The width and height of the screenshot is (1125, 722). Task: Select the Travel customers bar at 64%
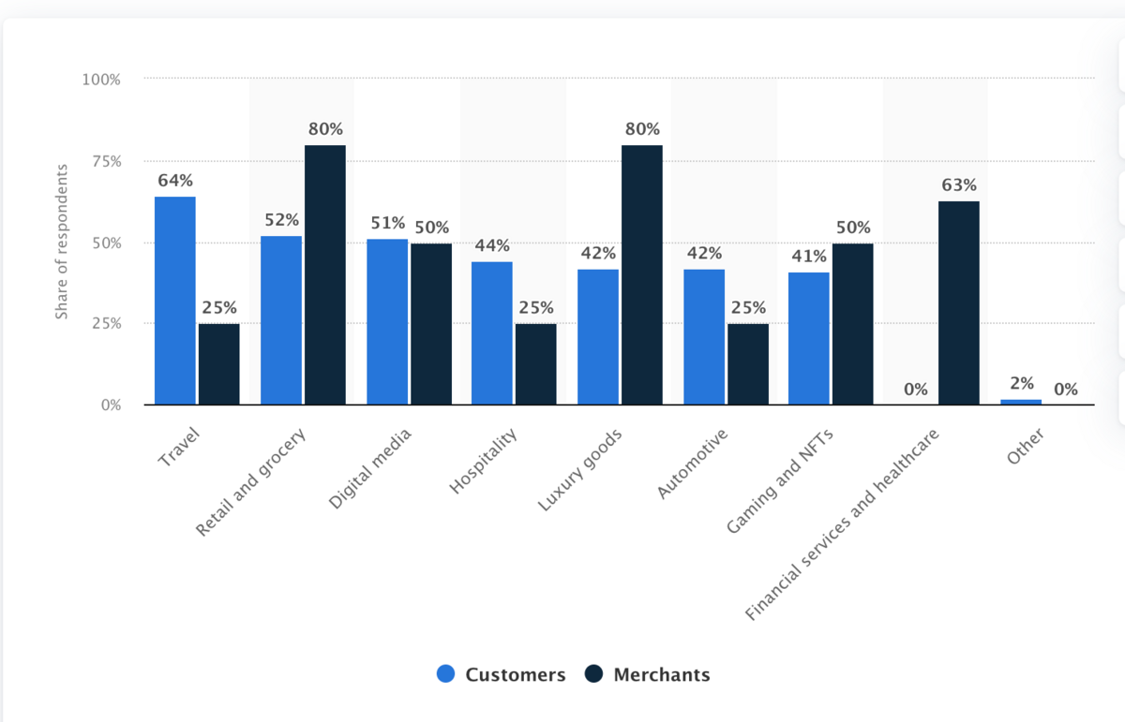click(175, 301)
